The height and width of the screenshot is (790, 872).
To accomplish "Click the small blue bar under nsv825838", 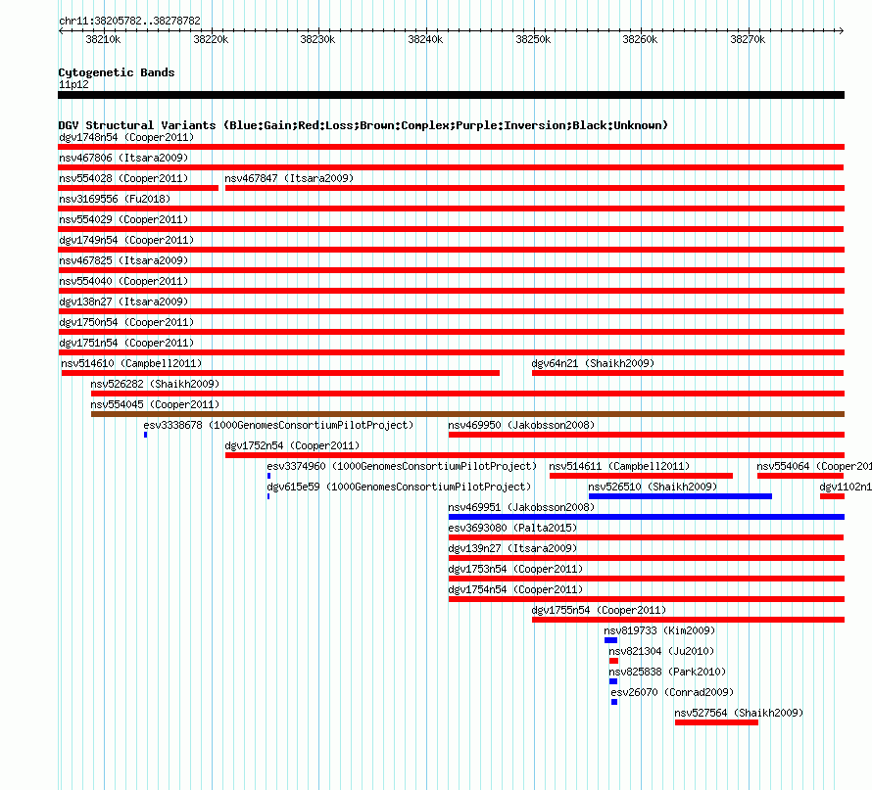I will [612, 681].
